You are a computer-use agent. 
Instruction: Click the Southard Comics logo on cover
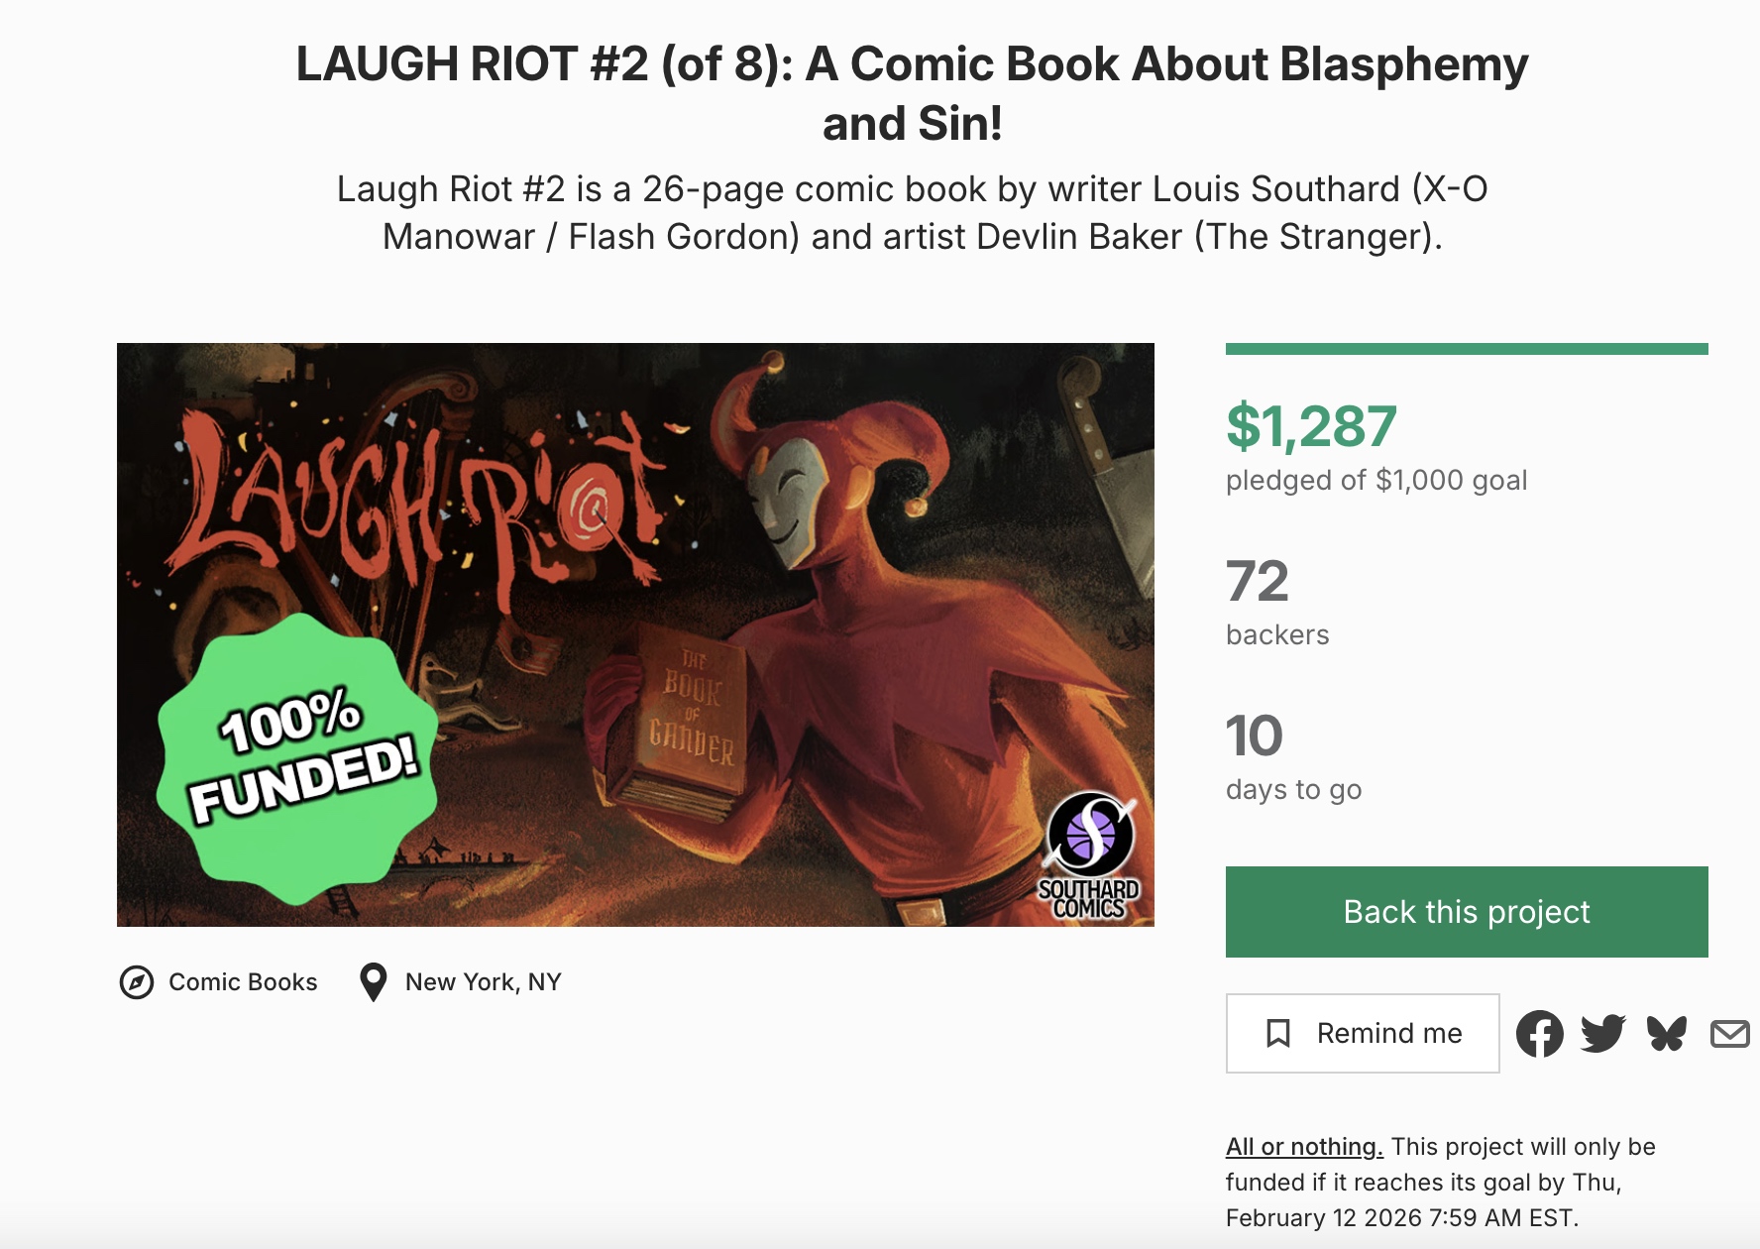(x=1089, y=854)
